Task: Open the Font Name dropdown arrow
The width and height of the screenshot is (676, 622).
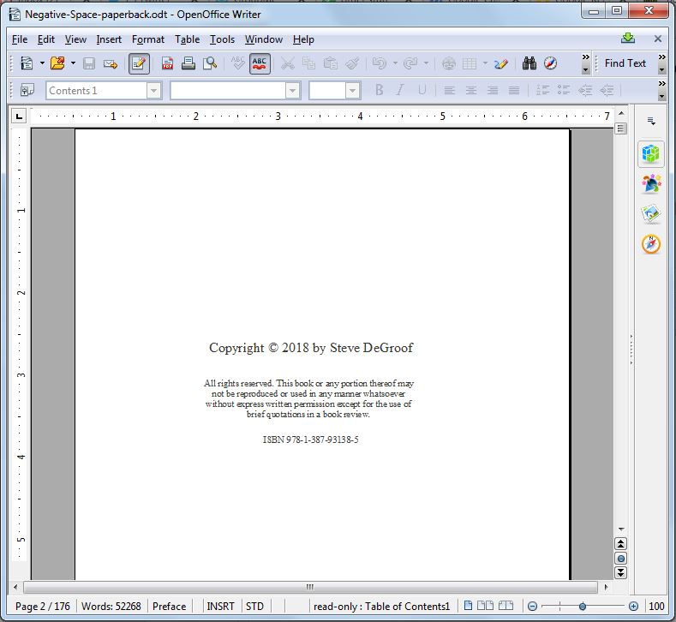Action: (292, 91)
